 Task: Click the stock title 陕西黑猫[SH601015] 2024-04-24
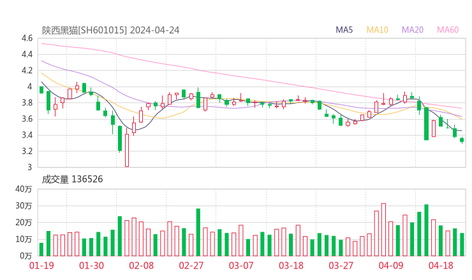pos(110,30)
